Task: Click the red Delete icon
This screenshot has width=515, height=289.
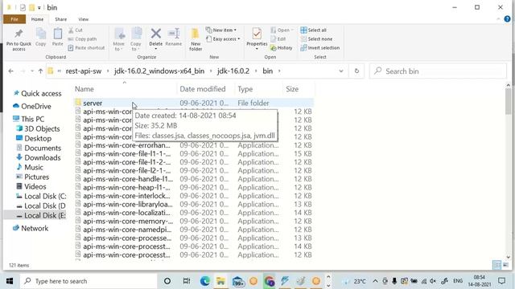Action: pos(155,34)
